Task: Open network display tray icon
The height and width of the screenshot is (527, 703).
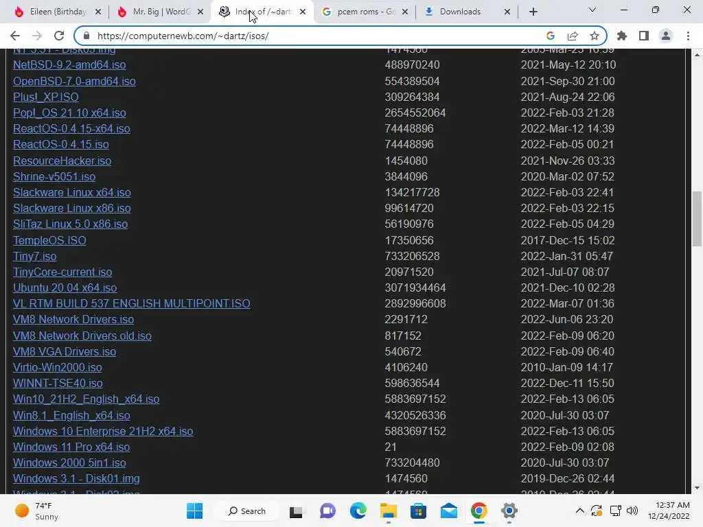Action: (x=615, y=511)
